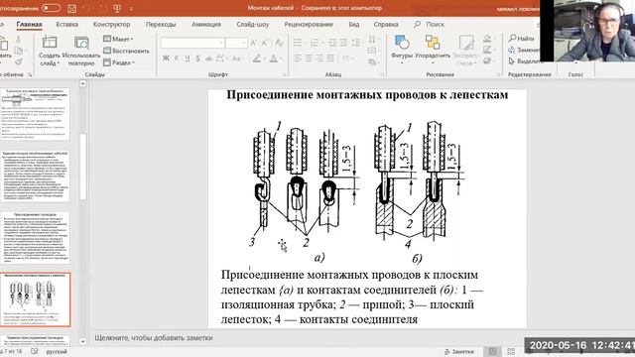
Task: Open the font name combo box
Action: (x=192, y=43)
